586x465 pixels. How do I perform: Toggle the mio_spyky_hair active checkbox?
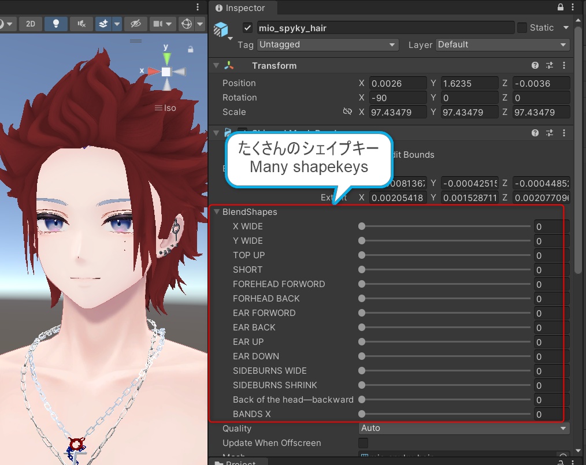247,27
